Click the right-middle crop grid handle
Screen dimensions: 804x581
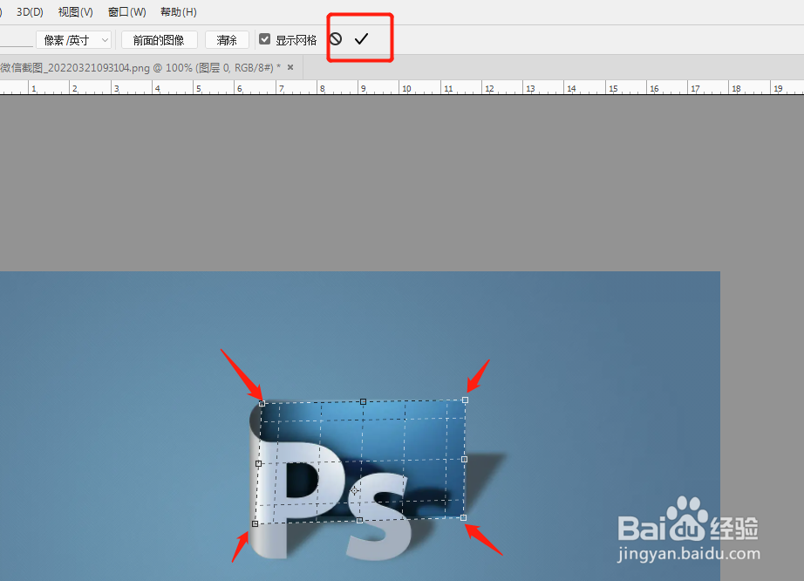464,460
